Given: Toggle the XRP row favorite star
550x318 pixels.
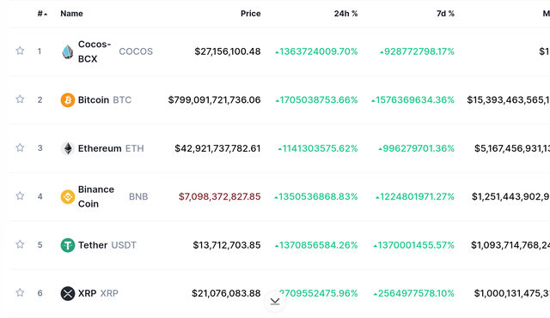Looking at the screenshot, I should point(20,293).
